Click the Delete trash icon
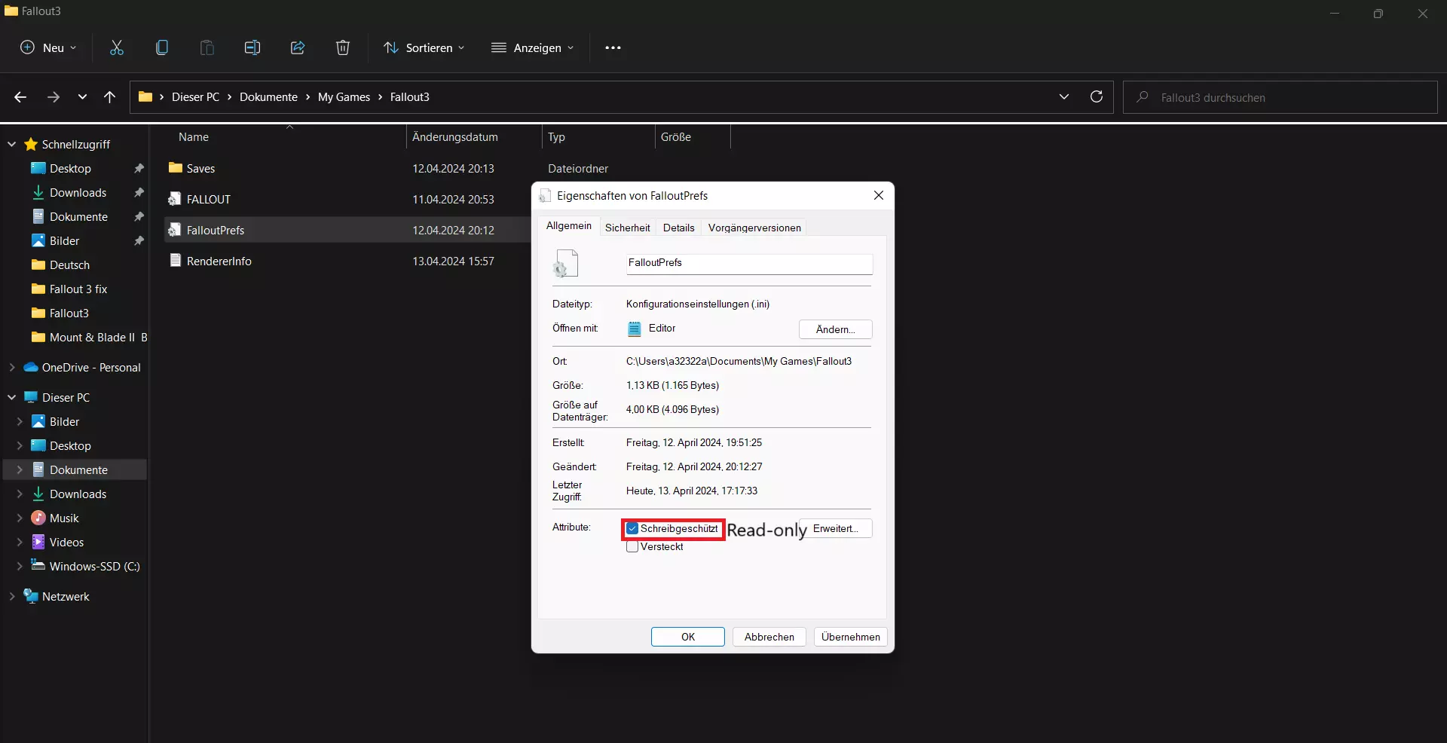The width and height of the screenshot is (1447, 743). pyautogui.click(x=343, y=47)
